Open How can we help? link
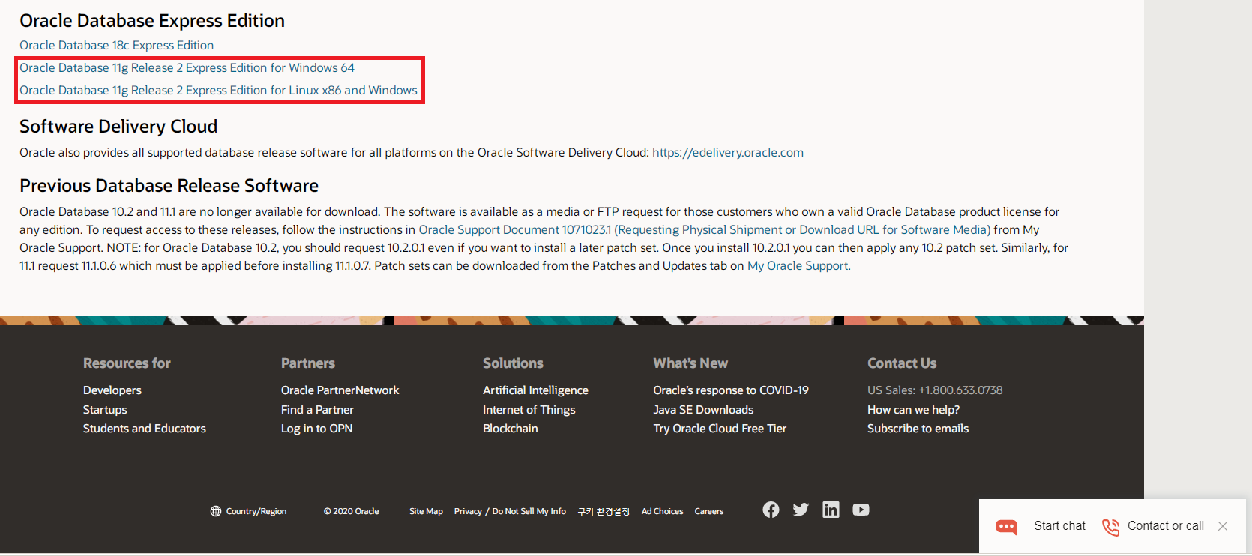The width and height of the screenshot is (1252, 556). coord(913,410)
